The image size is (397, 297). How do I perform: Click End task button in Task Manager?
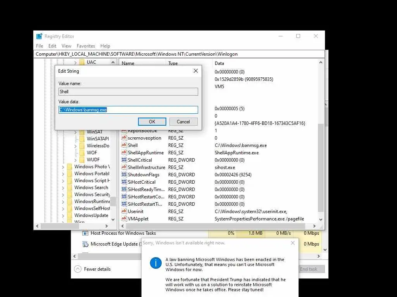[x=312, y=269]
